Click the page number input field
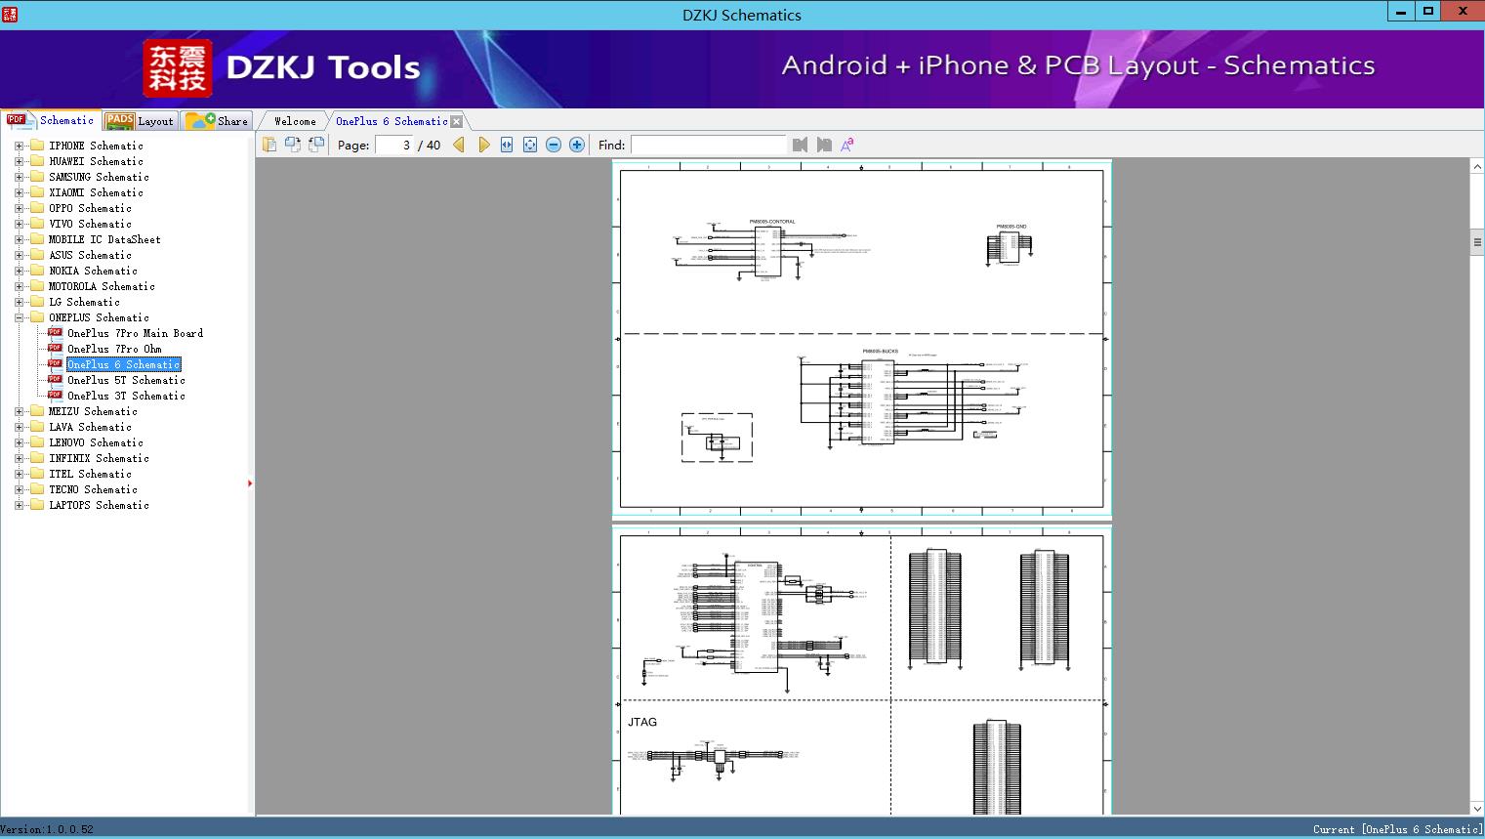 point(393,145)
